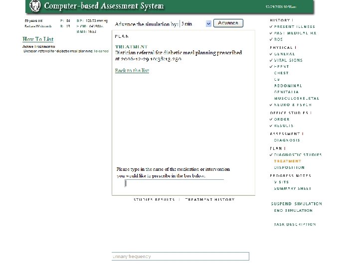Select CV physical exam
The height and width of the screenshot is (269, 359).
(x=277, y=79)
